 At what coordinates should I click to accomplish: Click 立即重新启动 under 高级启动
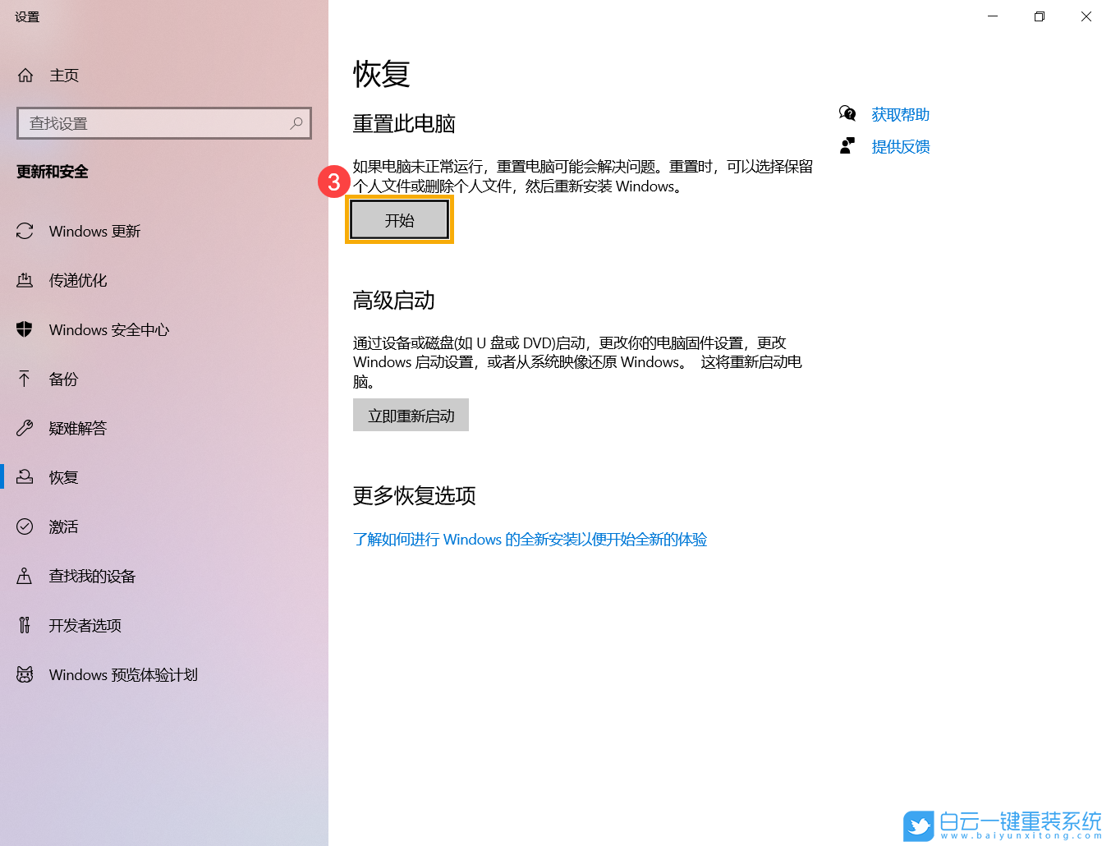click(x=411, y=415)
